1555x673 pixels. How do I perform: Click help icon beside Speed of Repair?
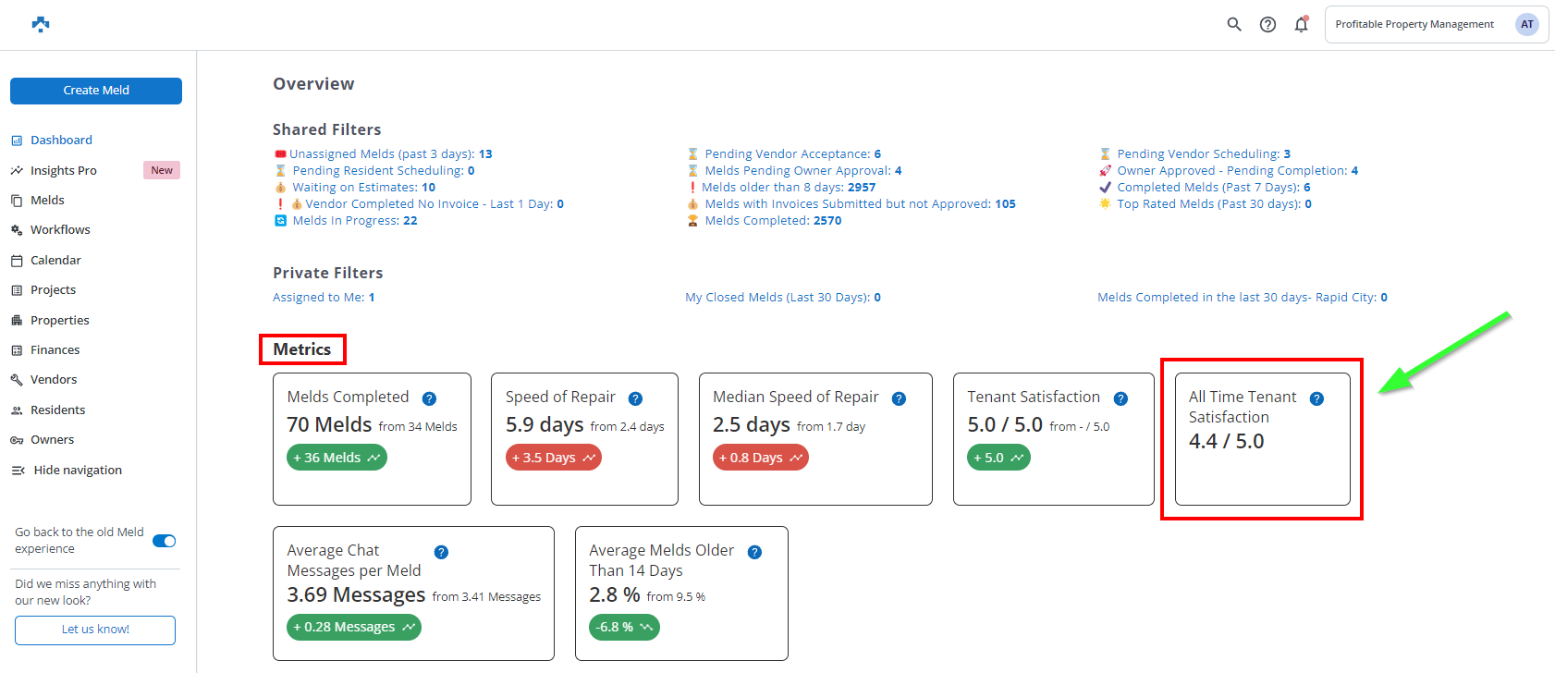[635, 399]
